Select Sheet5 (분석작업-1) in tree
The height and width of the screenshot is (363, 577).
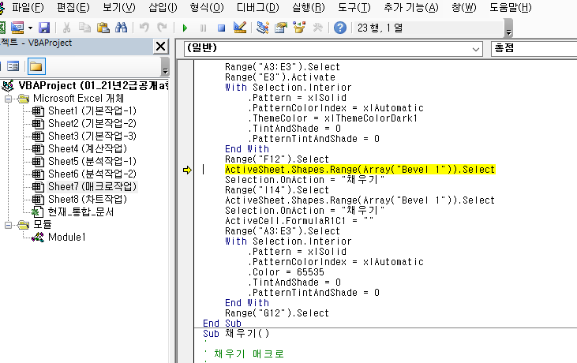pos(92,161)
